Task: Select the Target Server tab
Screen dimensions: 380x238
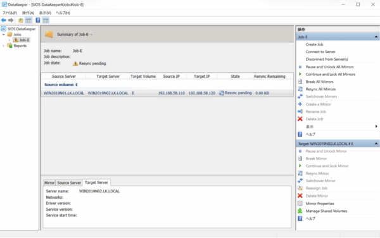Action: [x=96, y=182]
